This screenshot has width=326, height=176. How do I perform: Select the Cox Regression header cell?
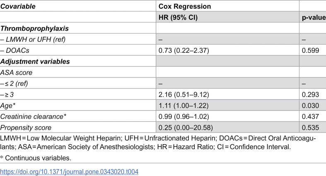(185, 7)
